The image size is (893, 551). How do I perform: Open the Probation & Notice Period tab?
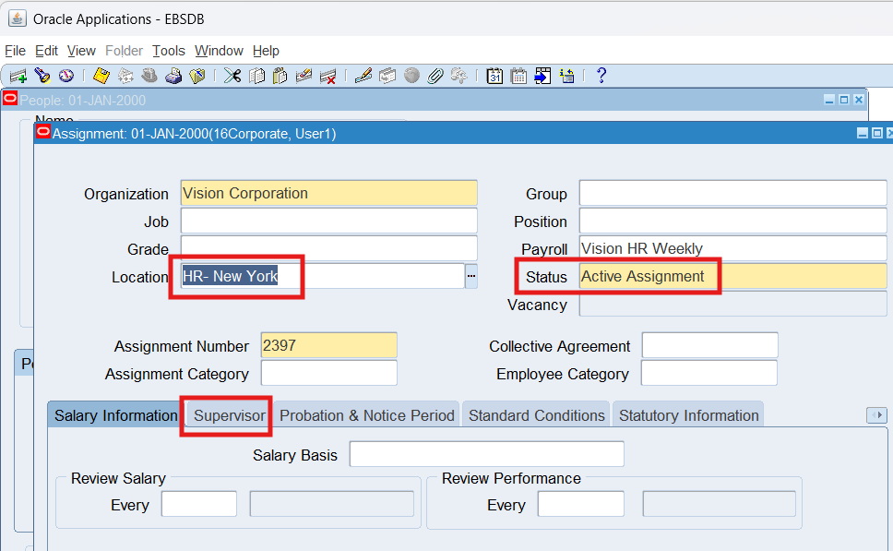pyautogui.click(x=366, y=415)
